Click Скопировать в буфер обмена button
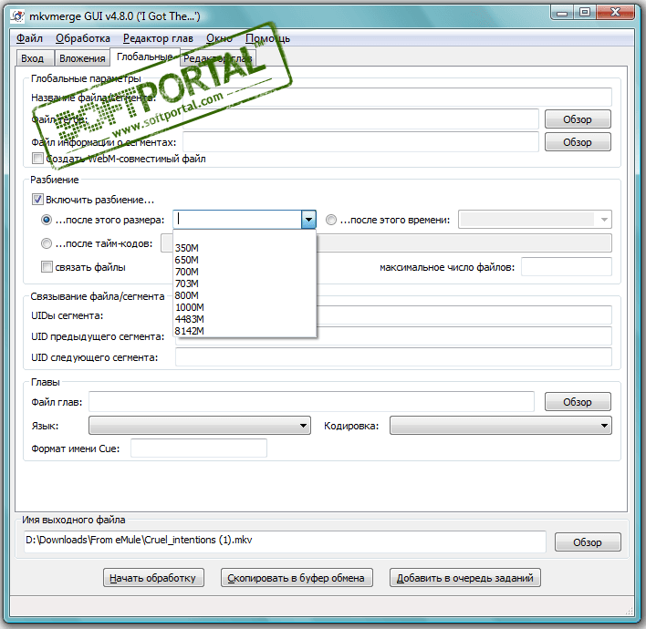This screenshot has height=629, width=646. point(297,578)
